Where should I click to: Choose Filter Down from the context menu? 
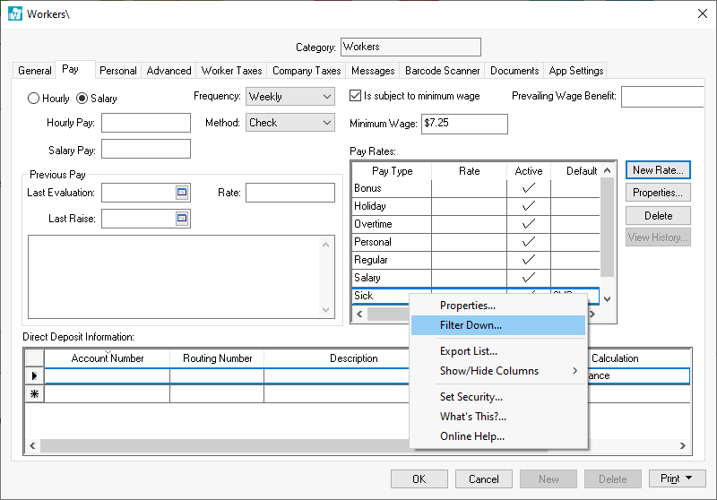coord(471,325)
